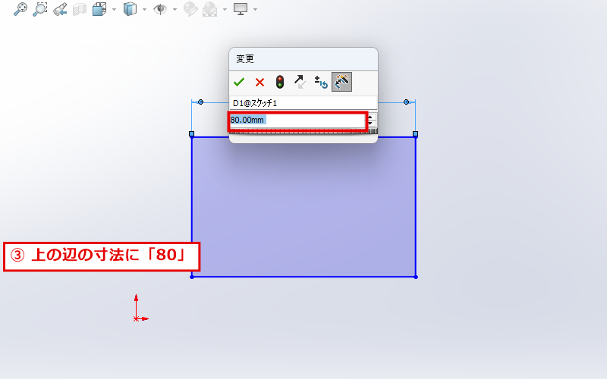Click the Edit Appearance sphere icon
The height and width of the screenshot is (379, 607).
(x=190, y=9)
